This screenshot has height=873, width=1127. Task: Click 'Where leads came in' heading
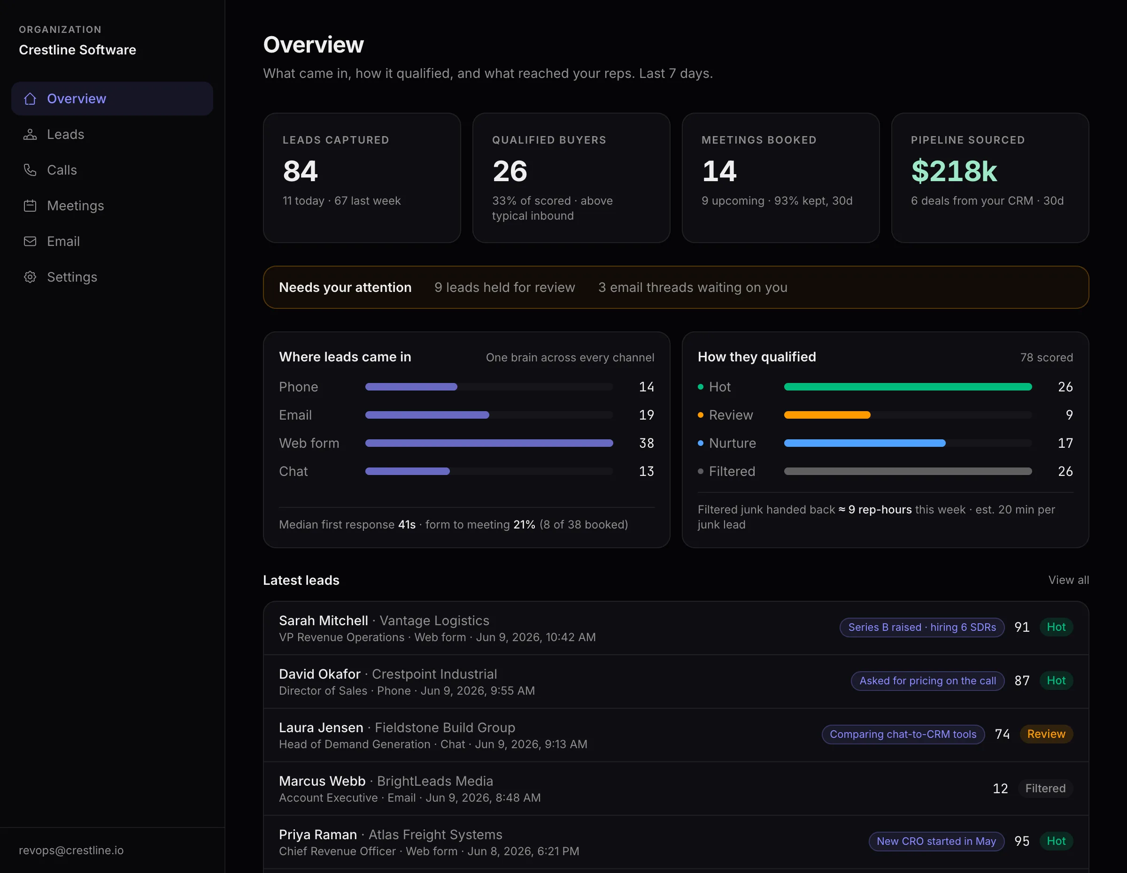345,357
